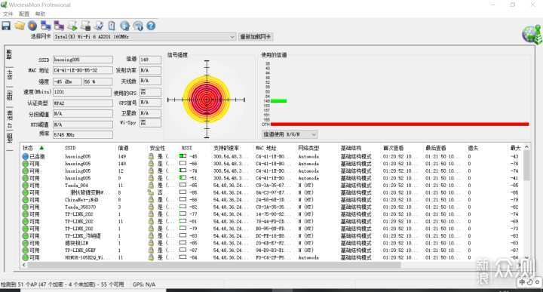Image resolution: width=543 pixels, height=292 pixels.
Task: Click the 速度 field showing 1201
Action: 82,92
